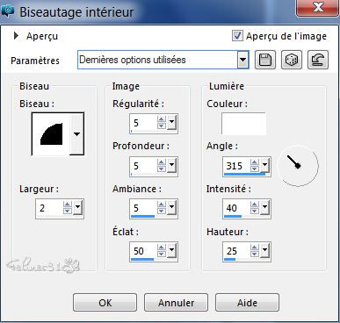
Task: Decrease Profondeur with the down spinner arrow
Action: pos(162,169)
